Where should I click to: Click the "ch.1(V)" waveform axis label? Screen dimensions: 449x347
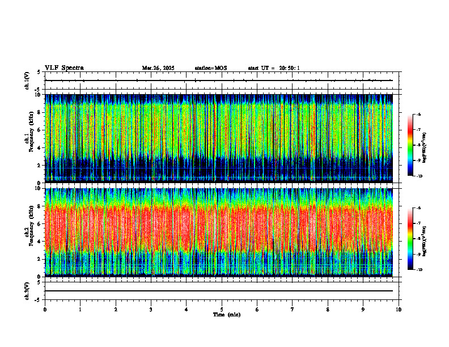(27, 81)
